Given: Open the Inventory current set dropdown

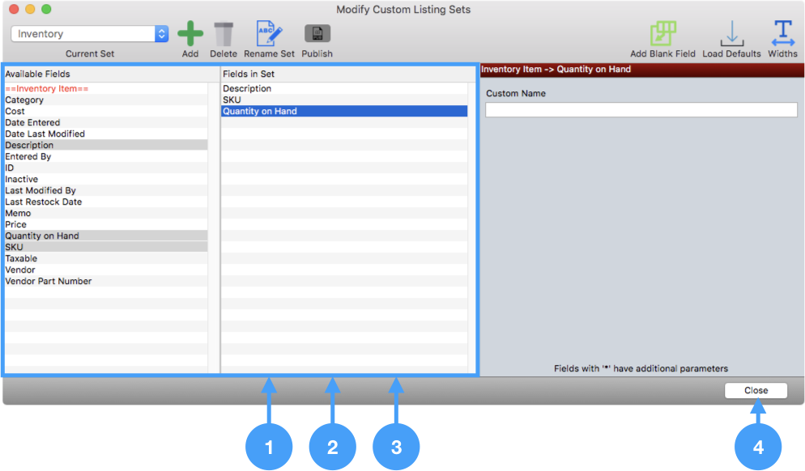Looking at the screenshot, I should pyautogui.click(x=90, y=34).
